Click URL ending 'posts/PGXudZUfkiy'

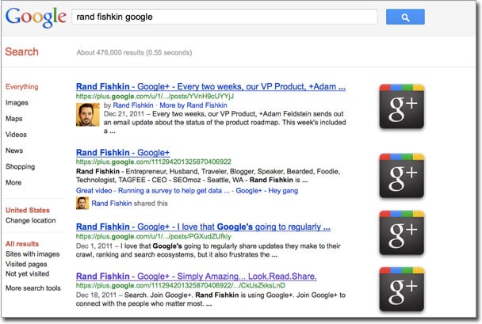click(x=153, y=237)
